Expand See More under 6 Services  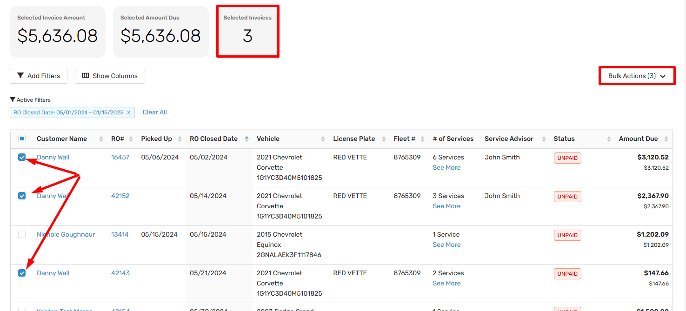[x=446, y=167]
